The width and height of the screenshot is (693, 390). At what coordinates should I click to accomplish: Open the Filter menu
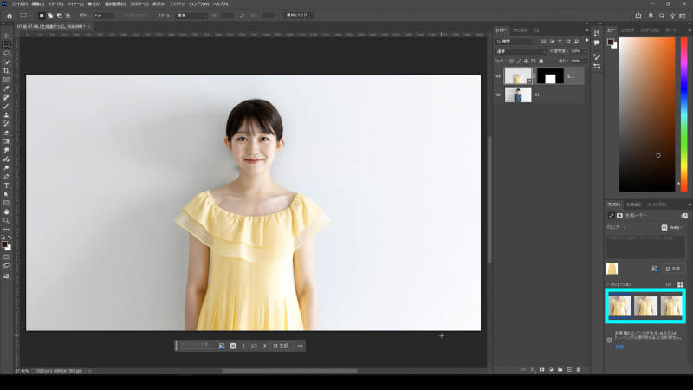(x=139, y=4)
